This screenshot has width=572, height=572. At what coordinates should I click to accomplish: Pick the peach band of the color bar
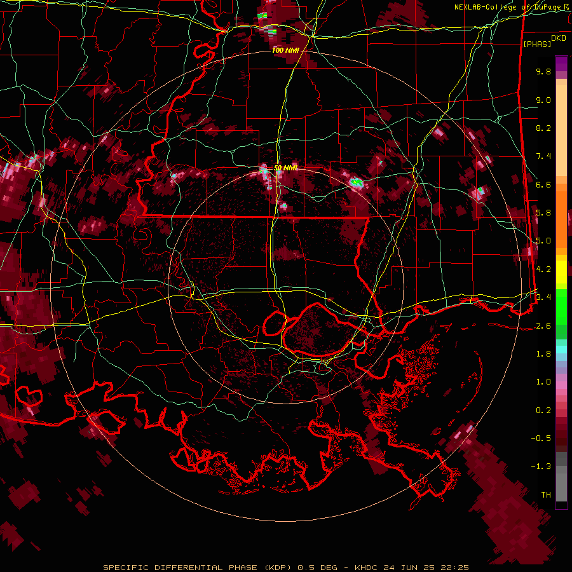click(x=561, y=130)
